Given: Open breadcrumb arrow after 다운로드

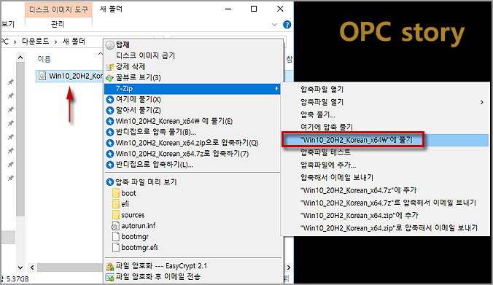Looking at the screenshot, I should coord(55,42).
